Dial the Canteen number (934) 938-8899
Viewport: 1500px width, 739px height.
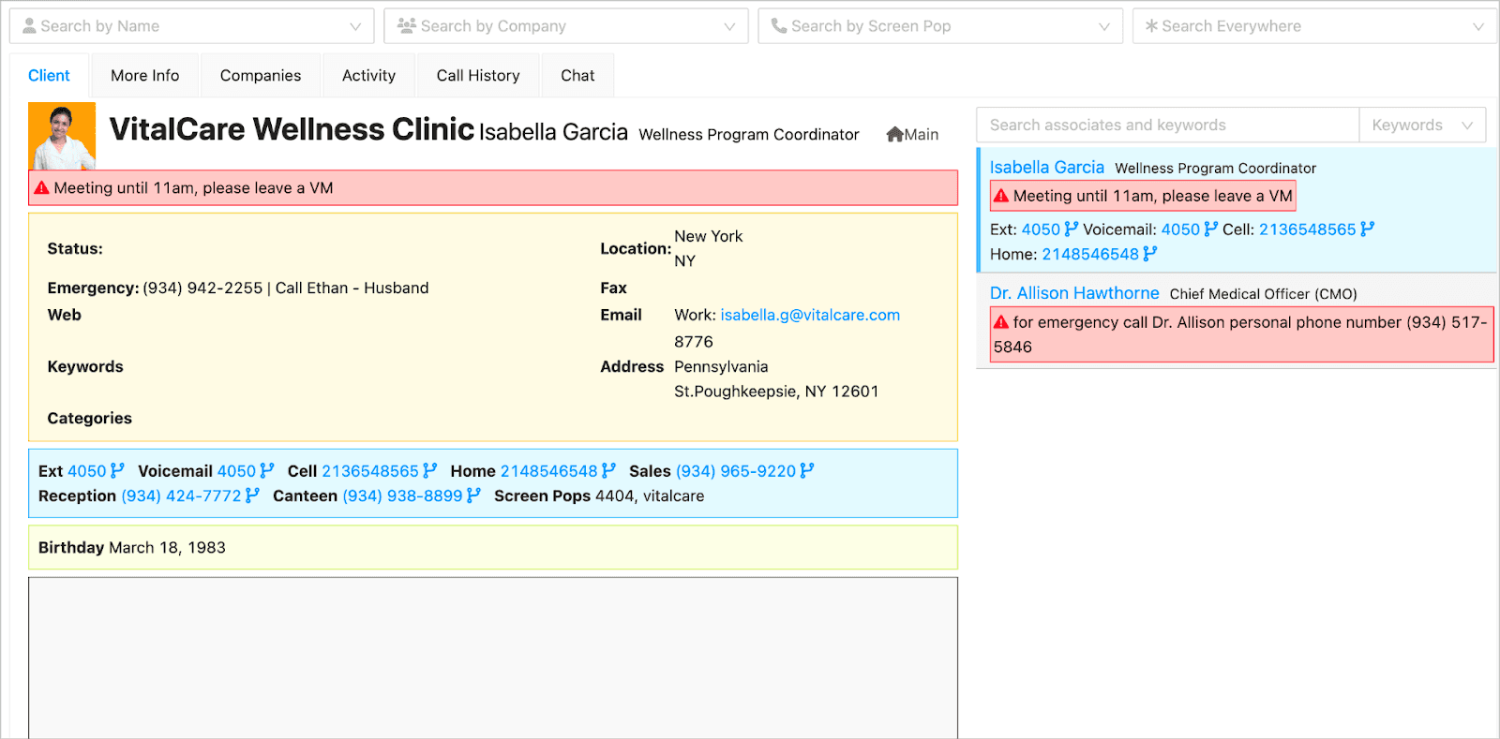tap(402, 496)
